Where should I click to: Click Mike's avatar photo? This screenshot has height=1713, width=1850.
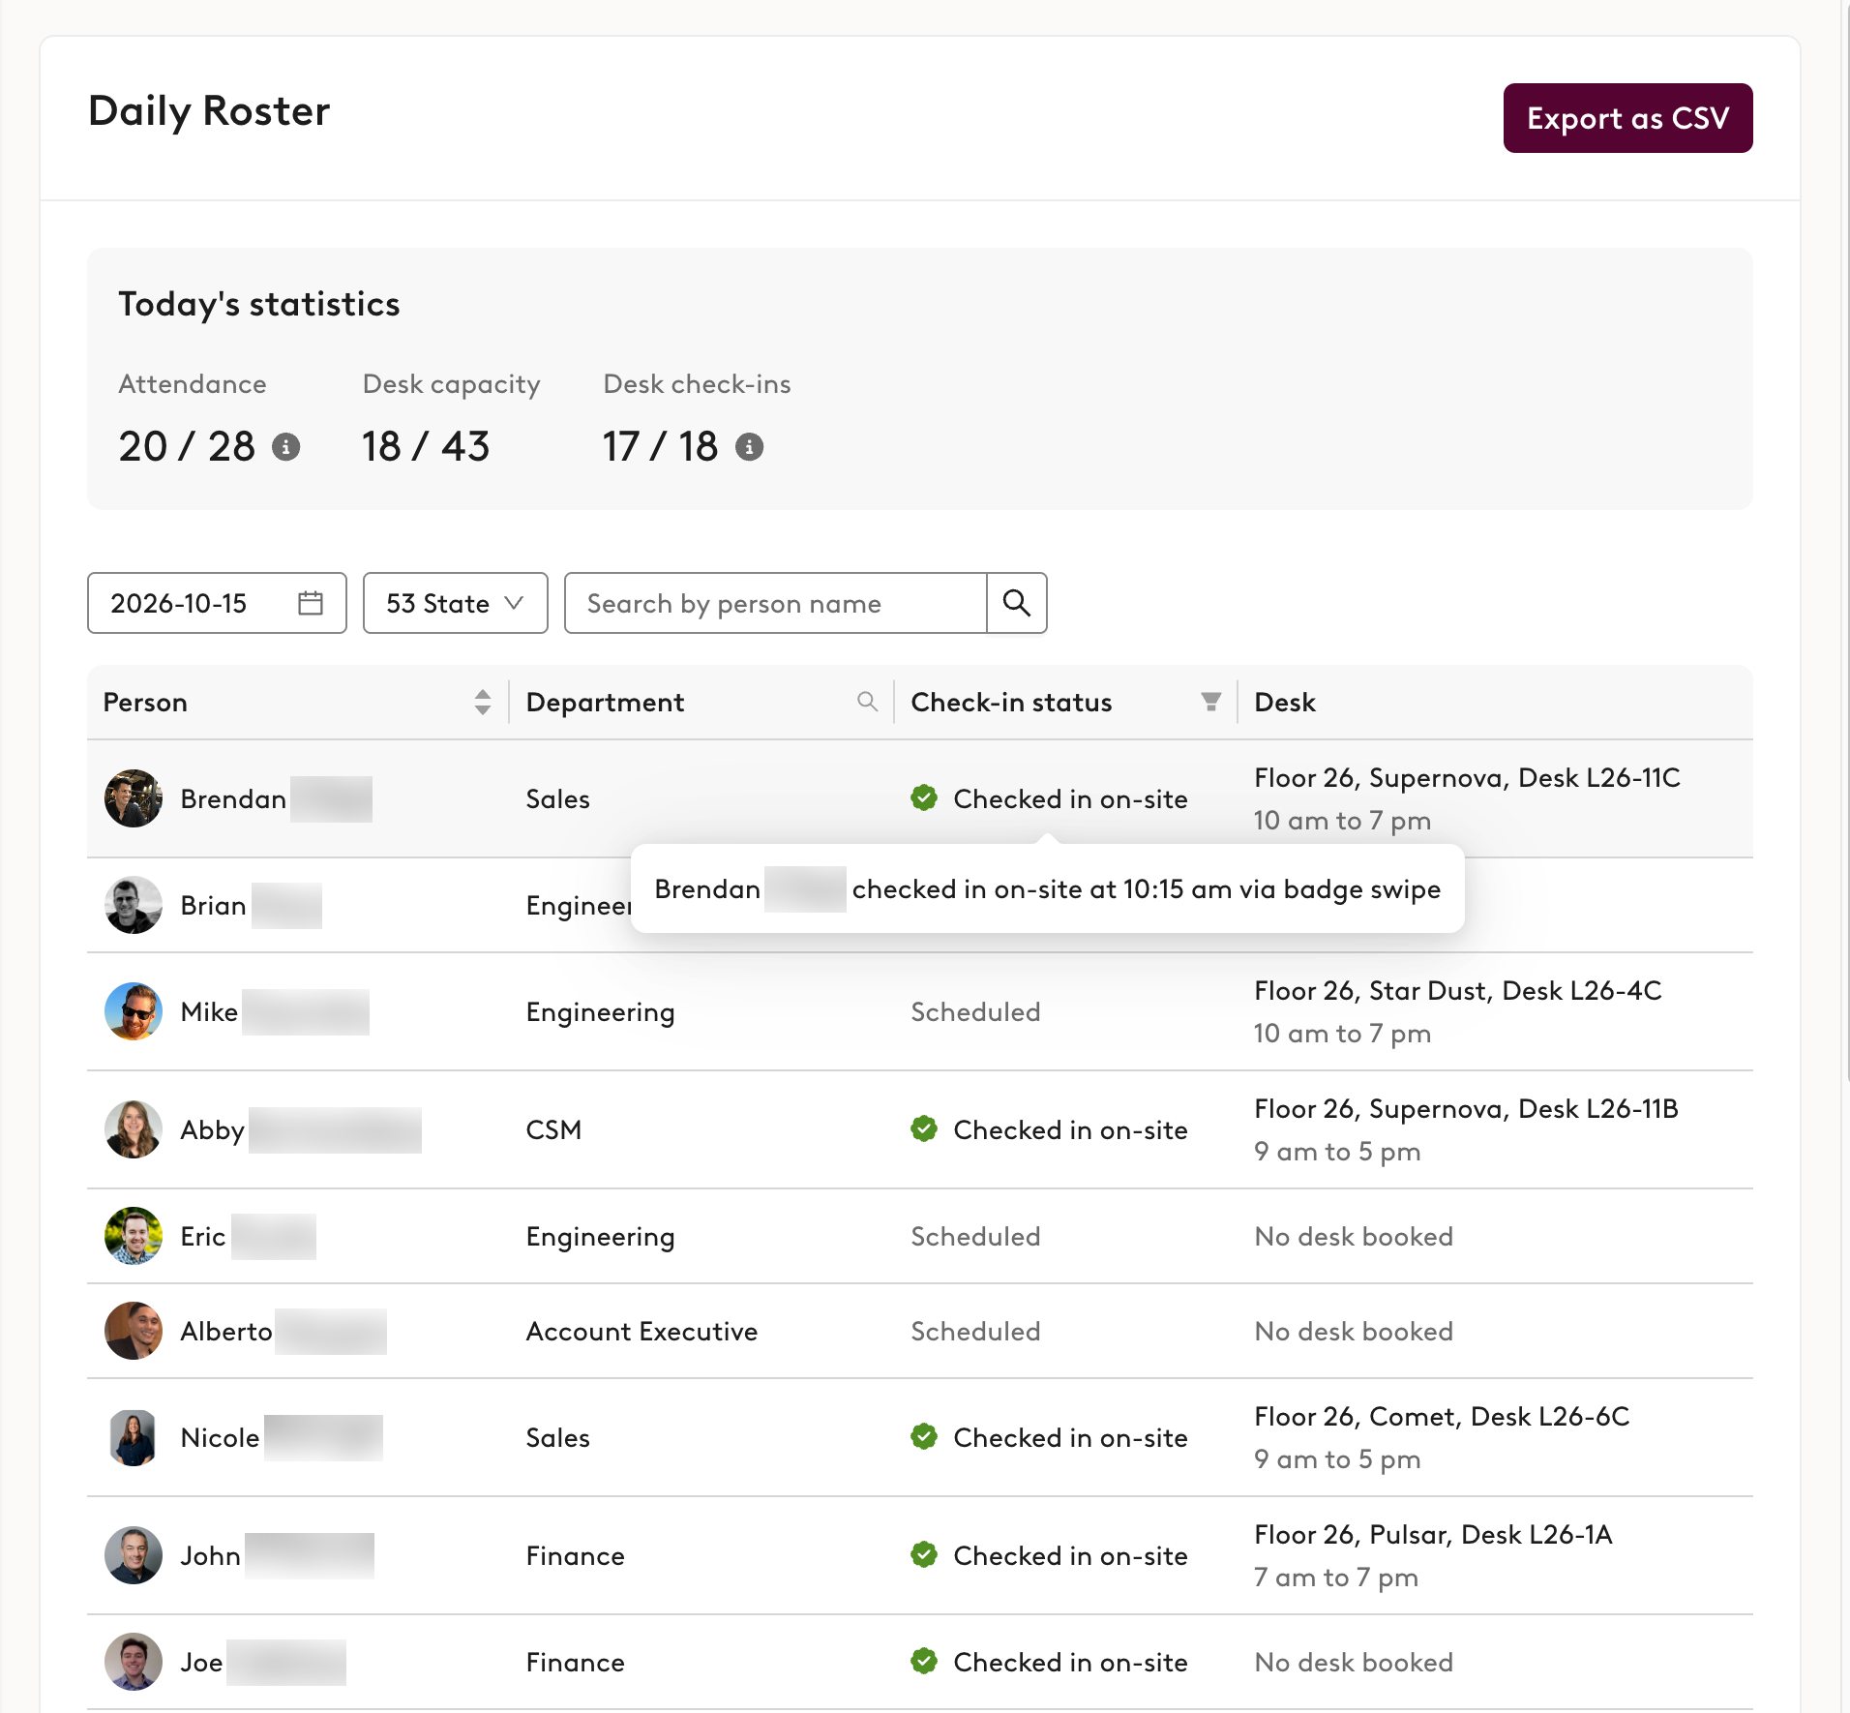(x=134, y=1011)
